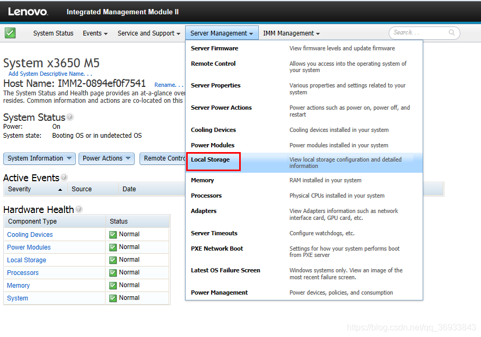Sort by Severity column arrow
The height and width of the screenshot is (337, 481).
pyautogui.click(x=60, y=190)
